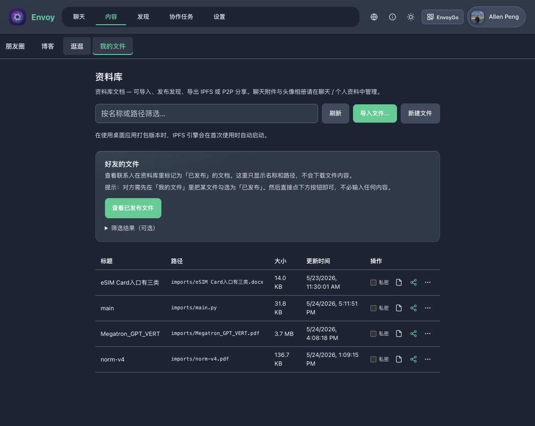Open more options for main row
The image size is (535, 426).
428,308
